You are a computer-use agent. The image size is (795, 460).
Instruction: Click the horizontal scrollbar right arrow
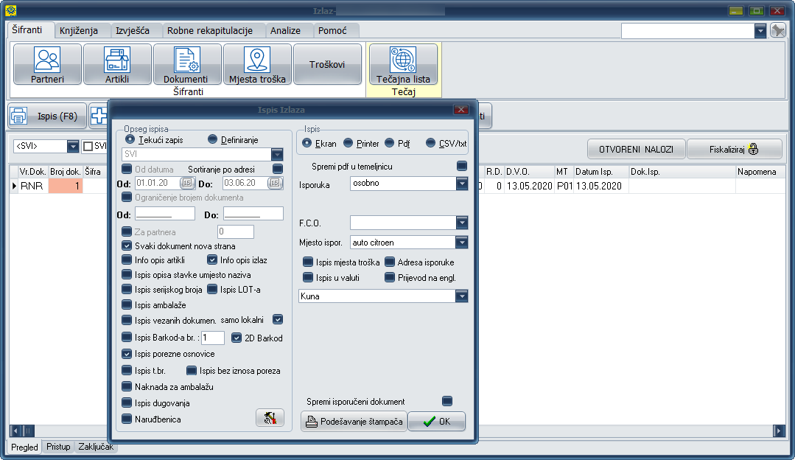(x=779, y=431)
